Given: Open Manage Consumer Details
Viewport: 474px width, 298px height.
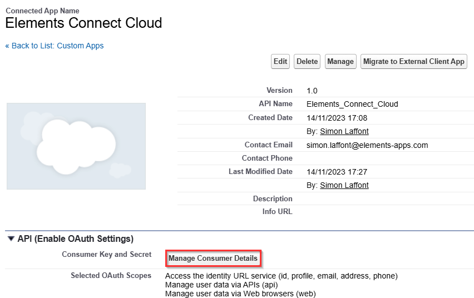Looking at the screenshot, I should (x=213, y=258).
